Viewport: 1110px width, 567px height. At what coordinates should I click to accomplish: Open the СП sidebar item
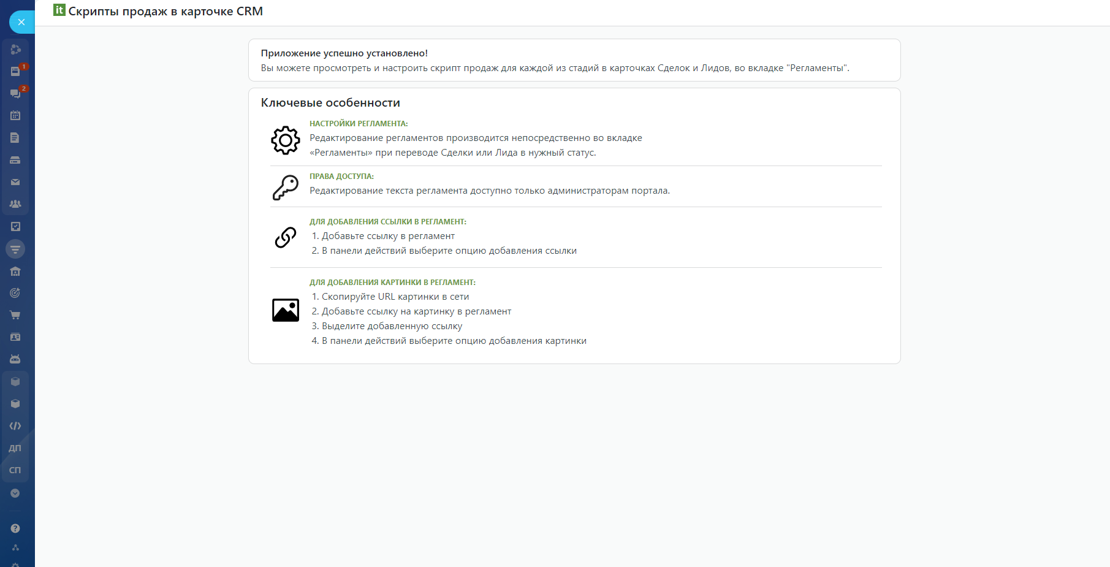15,470
